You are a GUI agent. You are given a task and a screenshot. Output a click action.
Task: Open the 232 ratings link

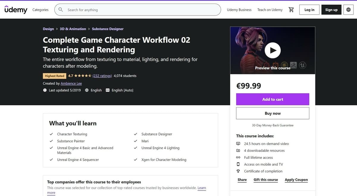(x=102, y=76)
